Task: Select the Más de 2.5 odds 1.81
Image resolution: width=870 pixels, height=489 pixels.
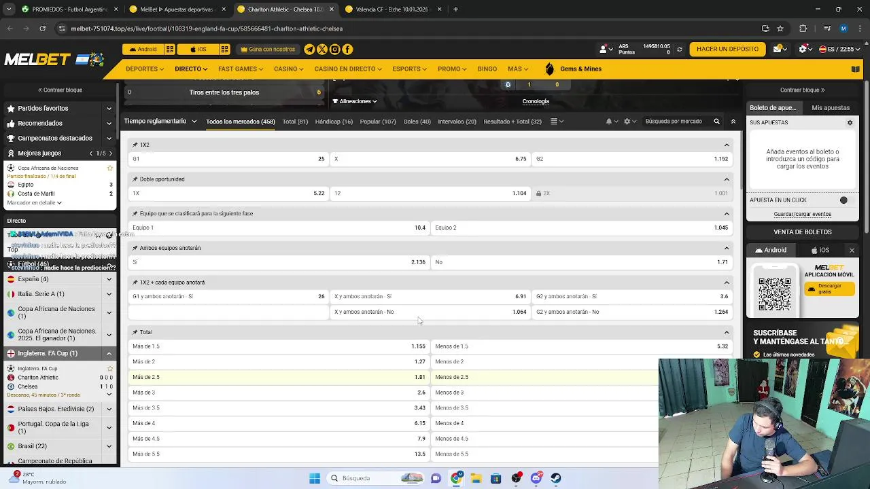Action: pos(279,377)
